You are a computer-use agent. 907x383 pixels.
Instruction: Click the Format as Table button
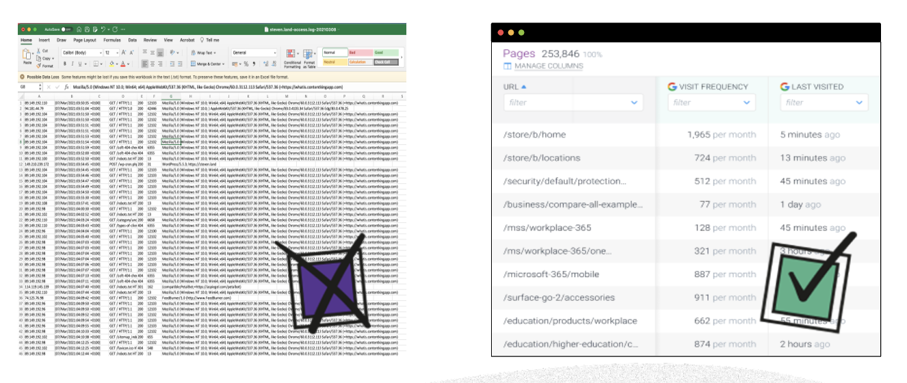coord(309,58)
